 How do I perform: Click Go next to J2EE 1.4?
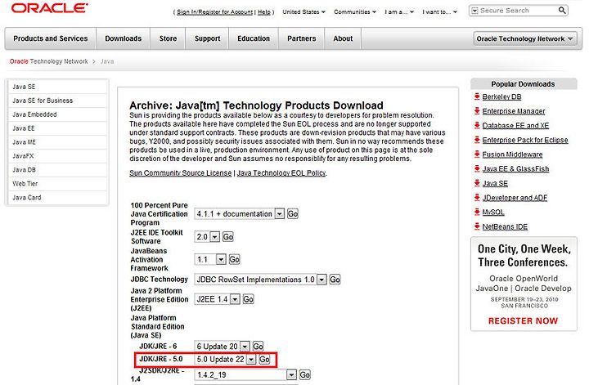pyautogui.click(x=249, y=299)
